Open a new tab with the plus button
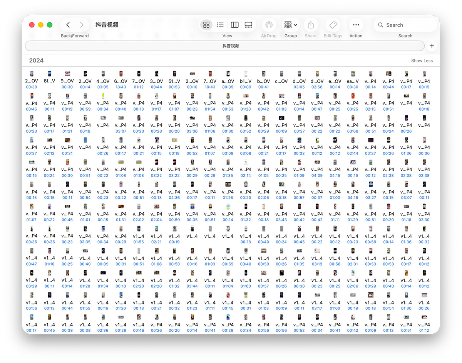462x363 pixels. [x=431, y=45]
